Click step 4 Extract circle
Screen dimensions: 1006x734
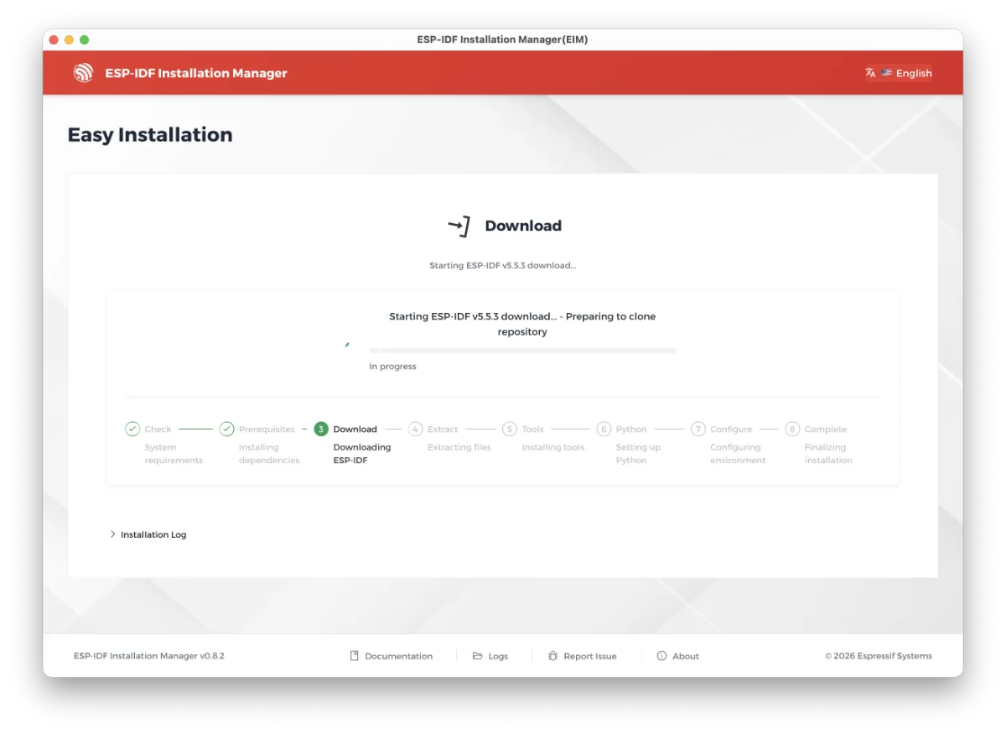415,429
